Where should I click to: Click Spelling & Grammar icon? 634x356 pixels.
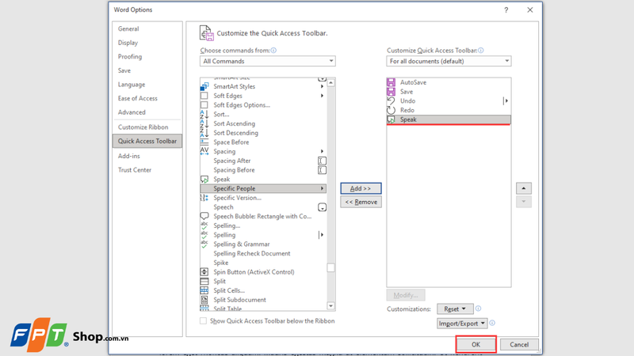(x=204, y=244)
